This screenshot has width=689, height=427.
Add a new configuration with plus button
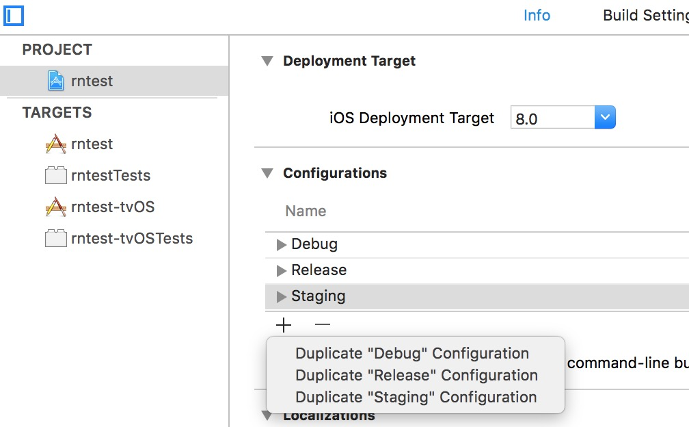[283, 325]
